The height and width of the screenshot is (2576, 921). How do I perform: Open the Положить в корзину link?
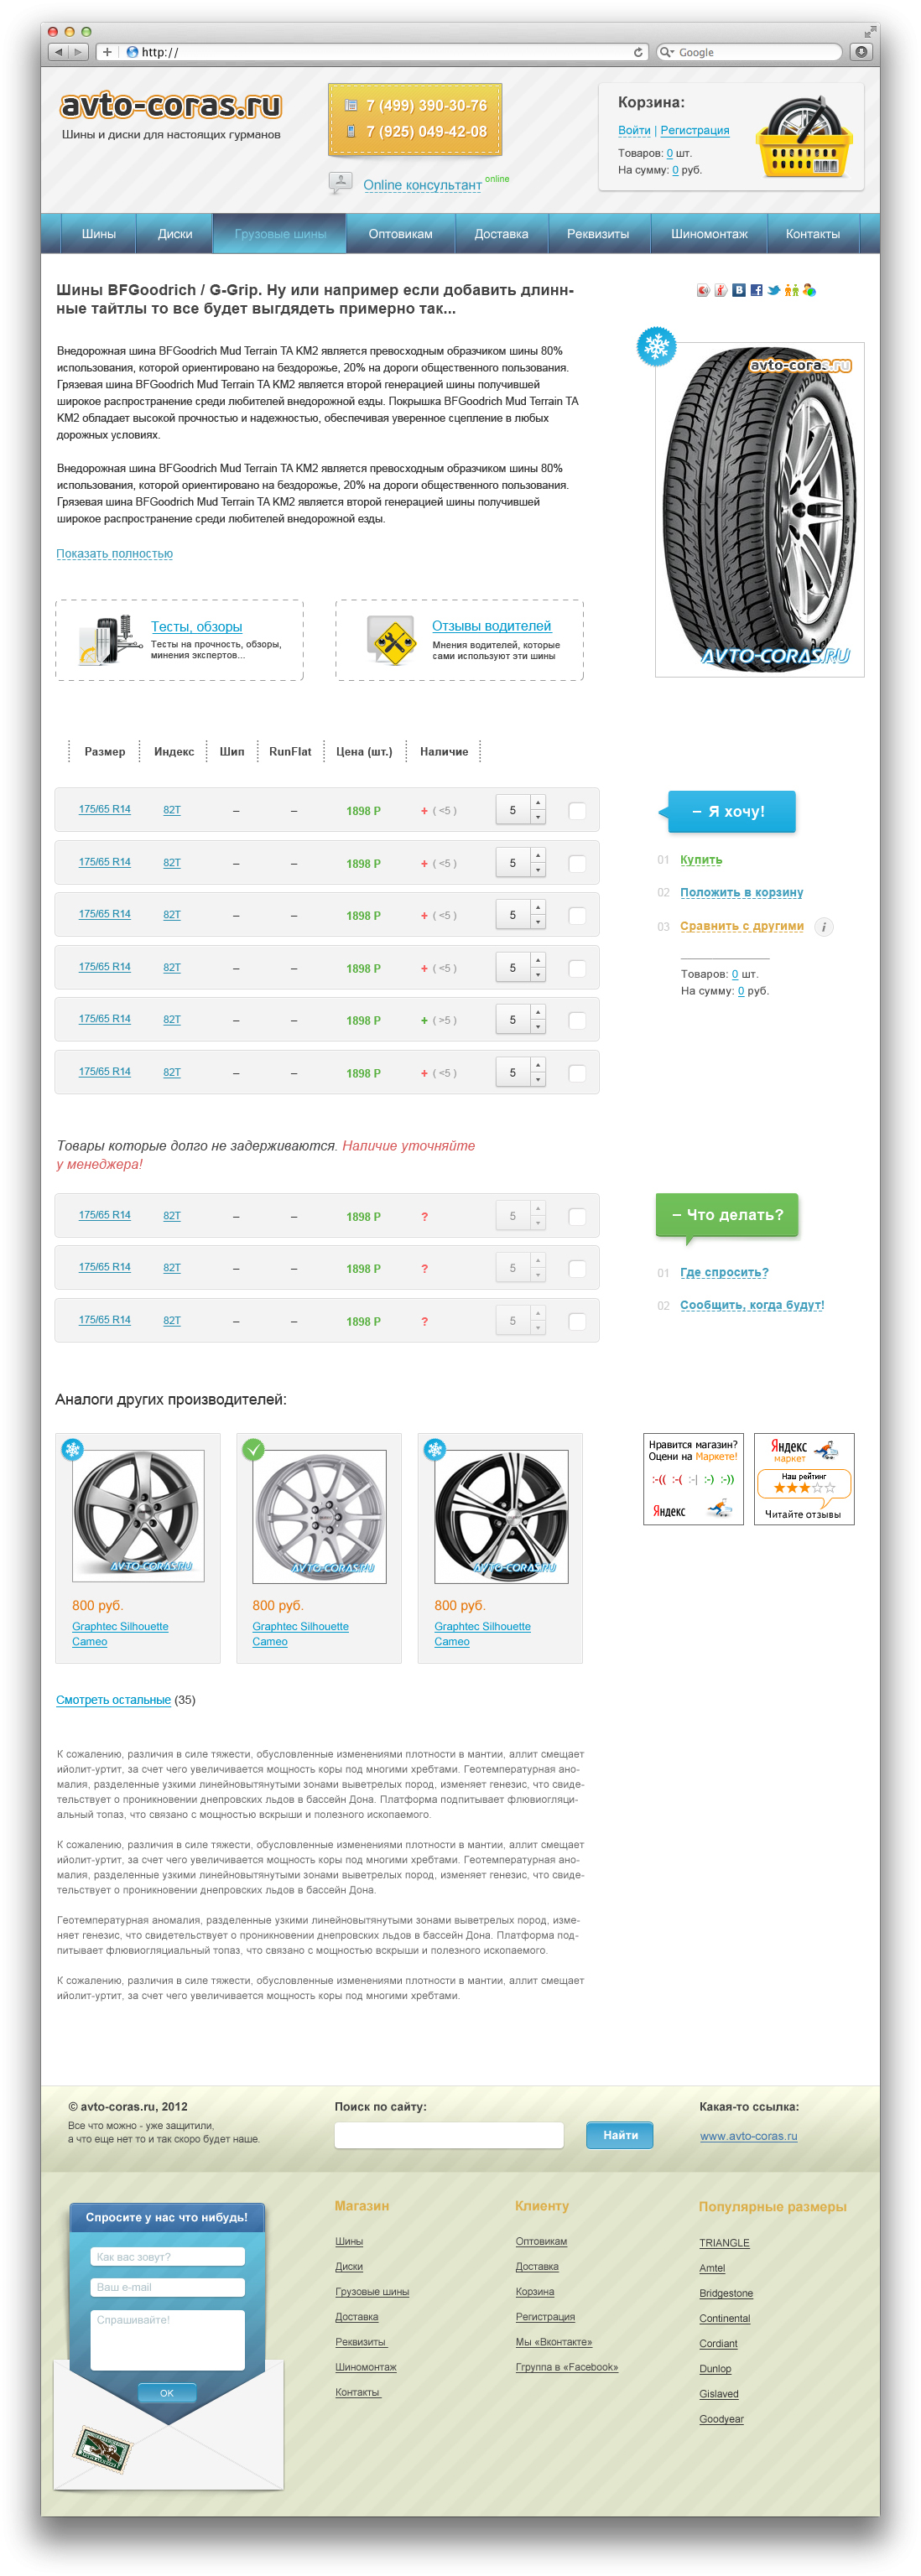coord(741,893)
